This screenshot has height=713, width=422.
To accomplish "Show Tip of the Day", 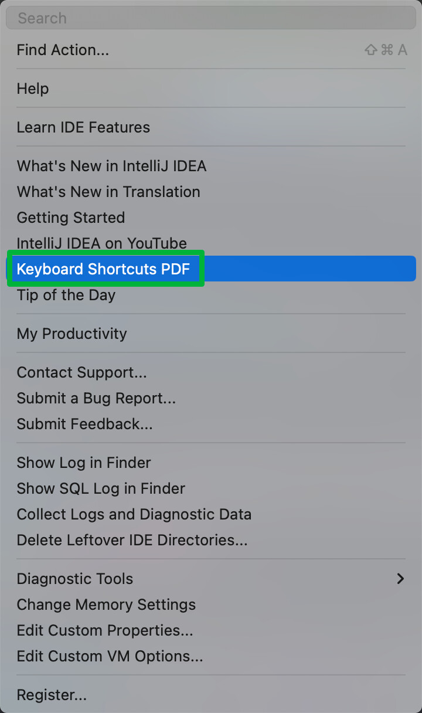I will (x=211, y=295).
